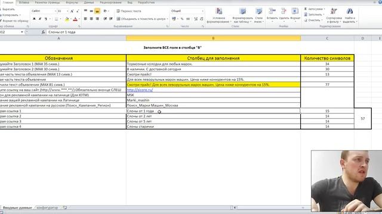Decrease font size with the small A

pyautogui.click(x=78, y=11)
